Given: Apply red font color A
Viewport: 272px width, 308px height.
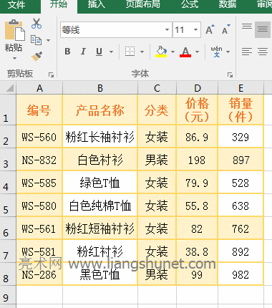Looking at the screenshot, I should [x=185, y=52].
